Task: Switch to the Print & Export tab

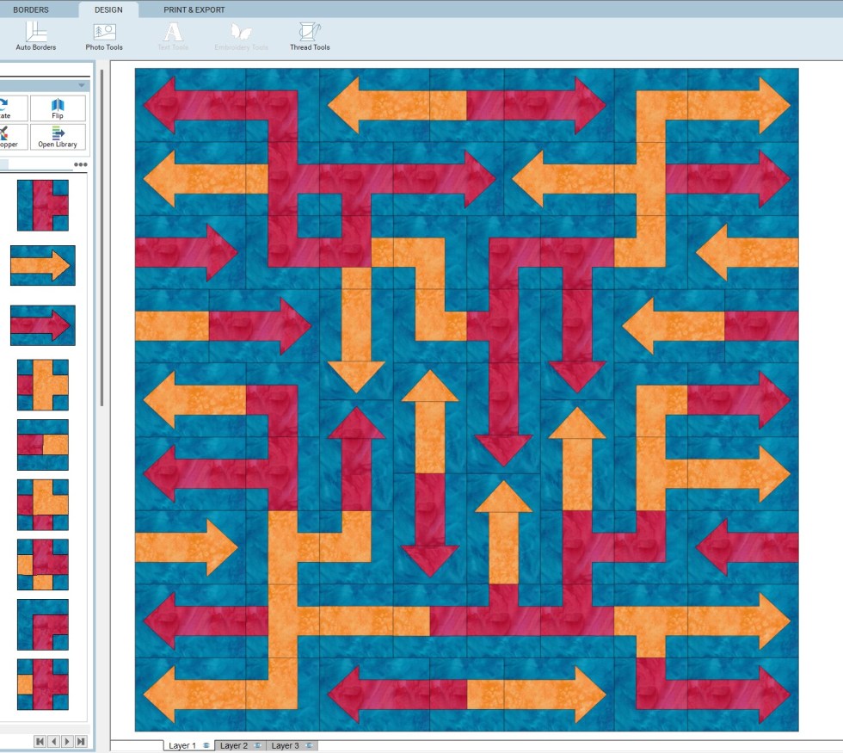Action: tap(194, 9)
